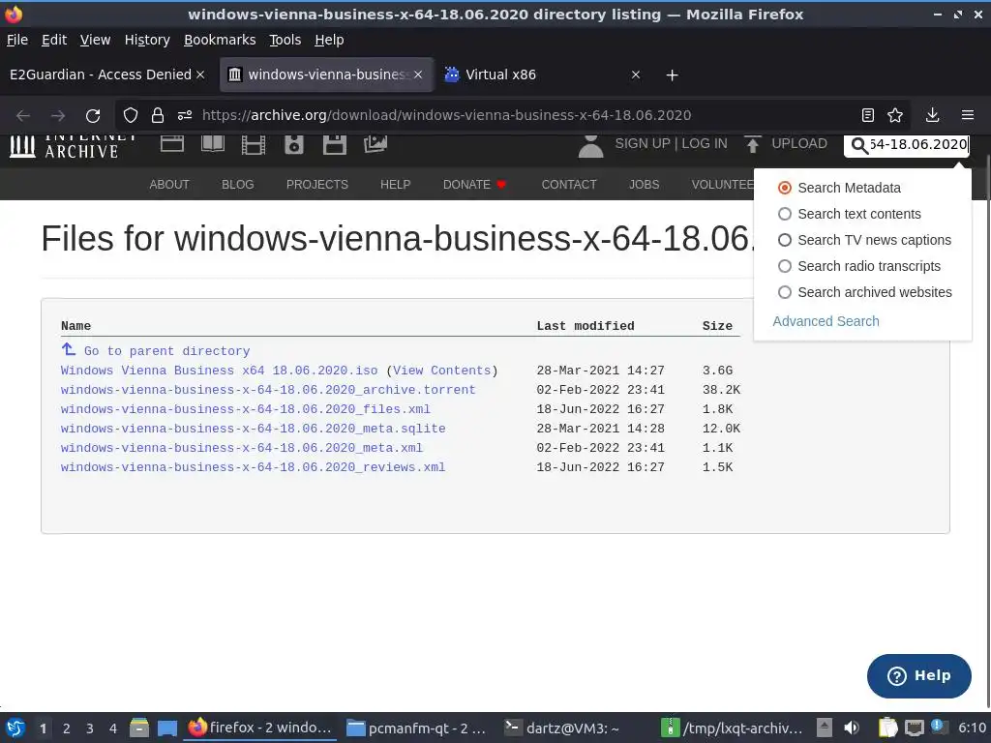Open the Tools menu
Viewport: 991px width, 743px height.
click(285, 40)
